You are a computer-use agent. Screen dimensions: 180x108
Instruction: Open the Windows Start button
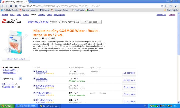[7, 106]
